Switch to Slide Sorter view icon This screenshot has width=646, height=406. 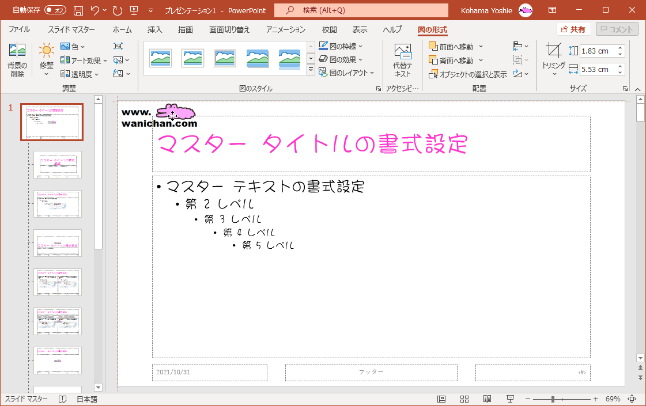[x=464, y=399]
